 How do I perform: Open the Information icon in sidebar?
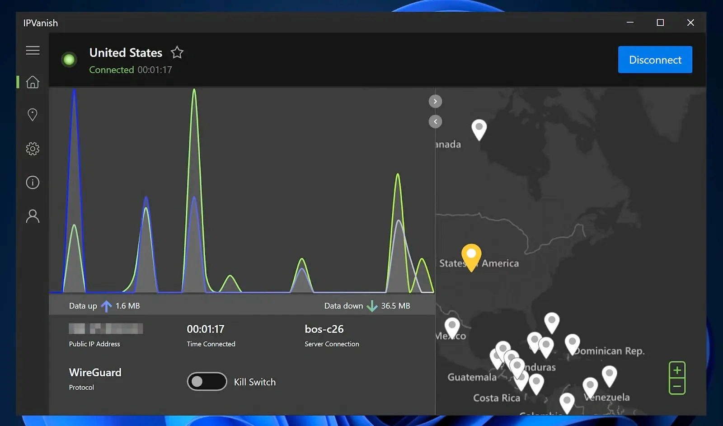point(33,183)
